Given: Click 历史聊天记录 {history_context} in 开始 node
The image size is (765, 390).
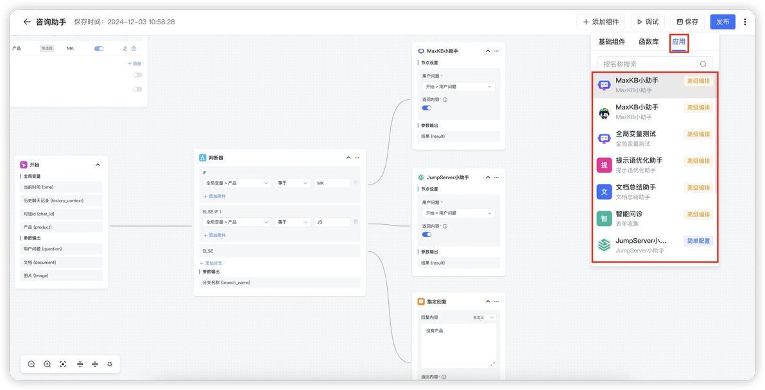Looking at the screenshot, I should click(x=62, y=200).
